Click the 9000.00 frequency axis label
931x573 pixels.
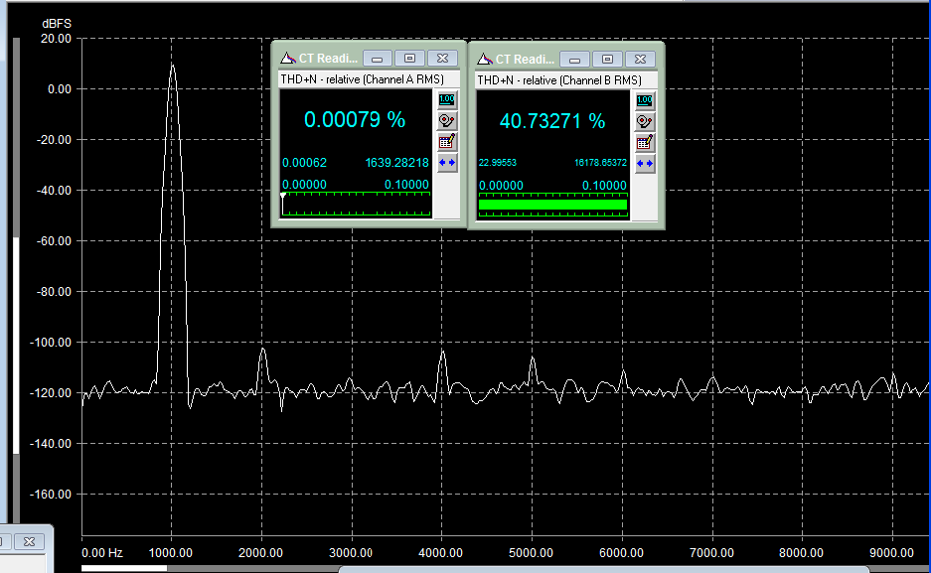pos(892,553)
